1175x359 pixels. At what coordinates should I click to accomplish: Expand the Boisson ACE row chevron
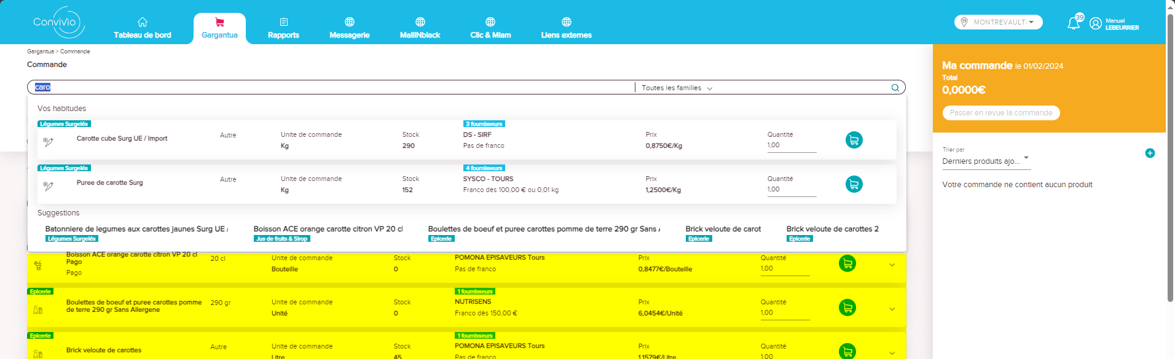(x=892, y=265)
